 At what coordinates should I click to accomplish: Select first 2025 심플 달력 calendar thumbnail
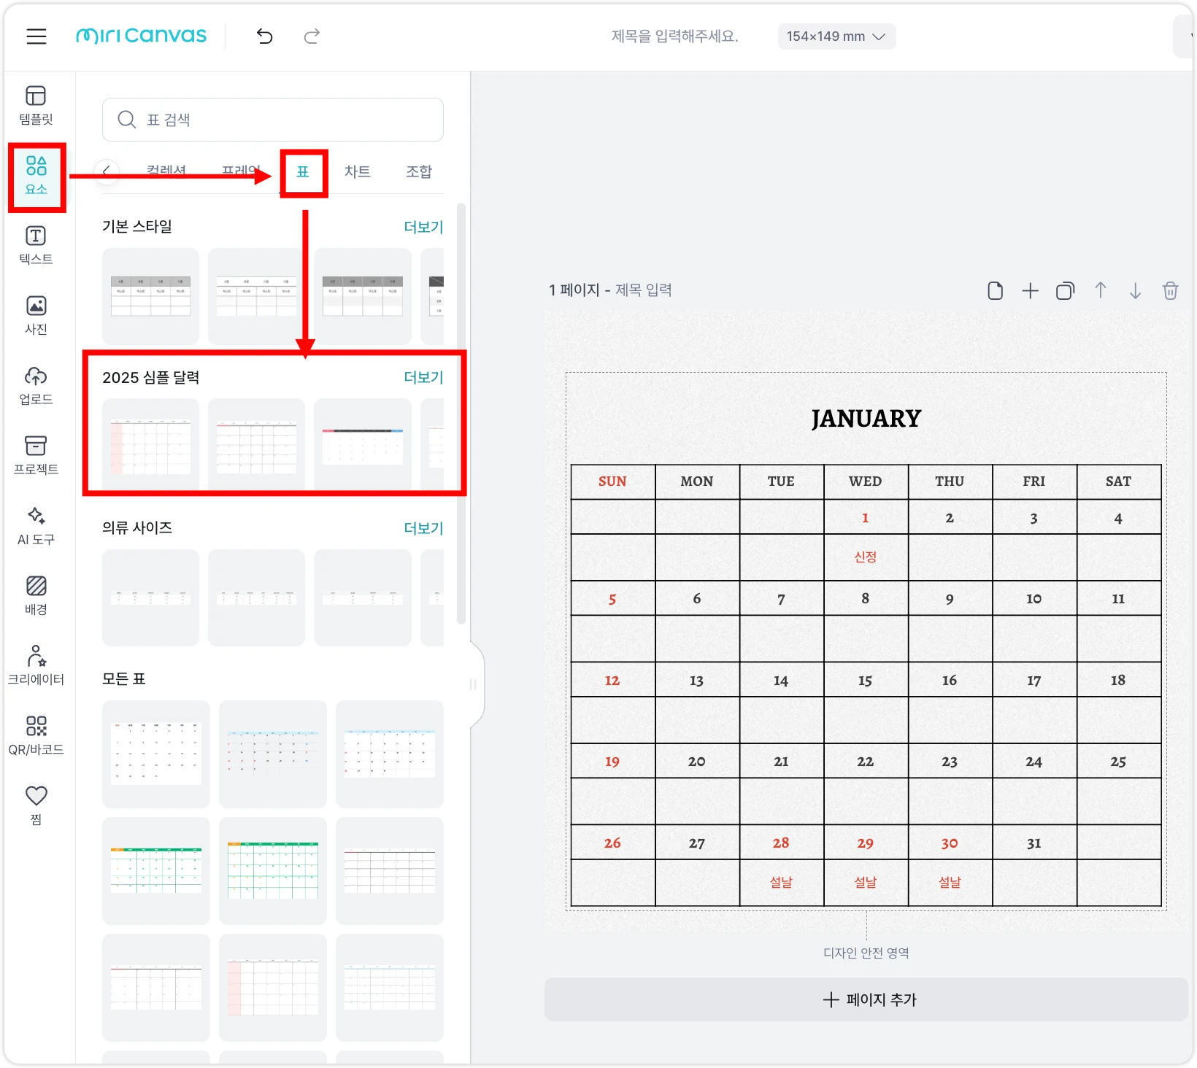click(x=150, y=445)
